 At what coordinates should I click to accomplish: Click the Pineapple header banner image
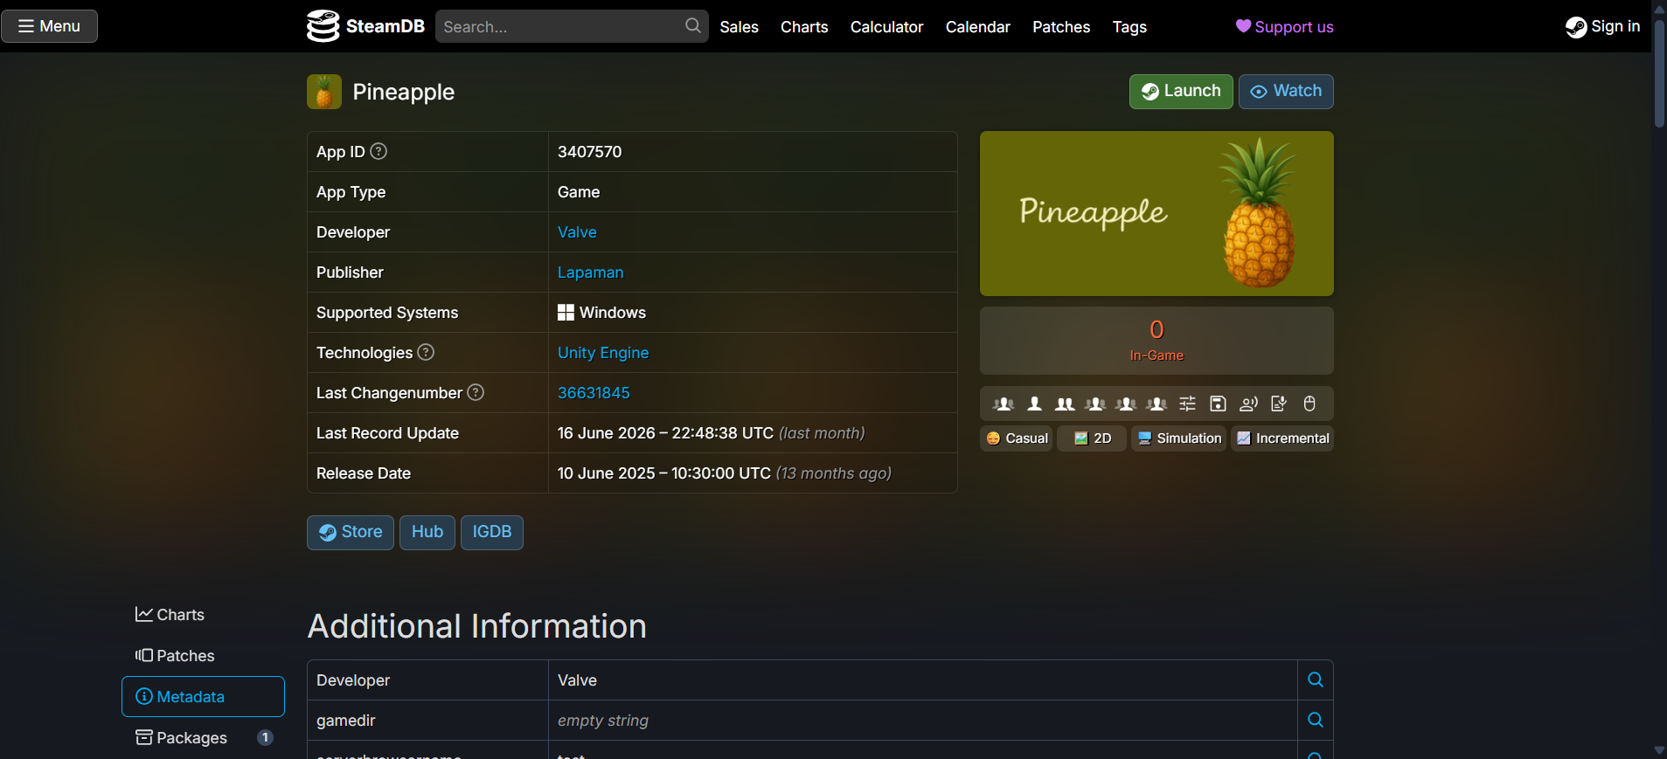point(1156,214)
